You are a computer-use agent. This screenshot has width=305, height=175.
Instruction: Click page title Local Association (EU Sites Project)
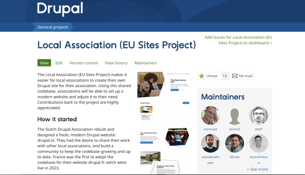[116, 45]
